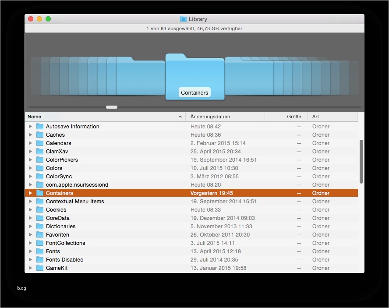Click the GameKit folder icon
This screenshot has height=308, width=389.
pyautogui.click(x=40, y=268)
